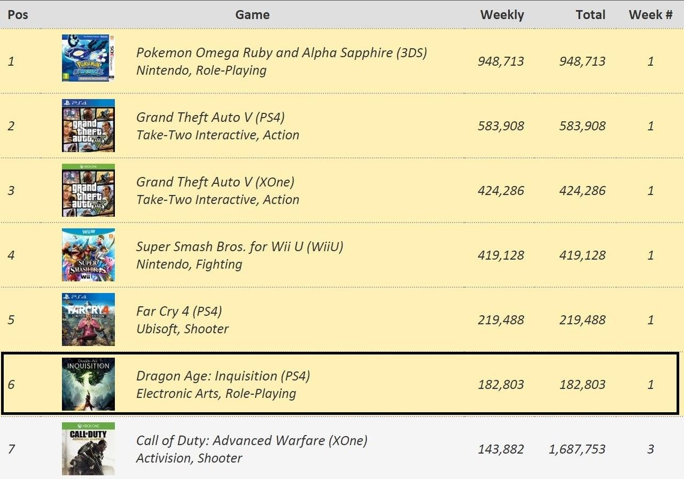Image resolution: width=684 pixels, height=479 pixels.
Task: Click the Far Cry 4 cover art
Action: 88,320
